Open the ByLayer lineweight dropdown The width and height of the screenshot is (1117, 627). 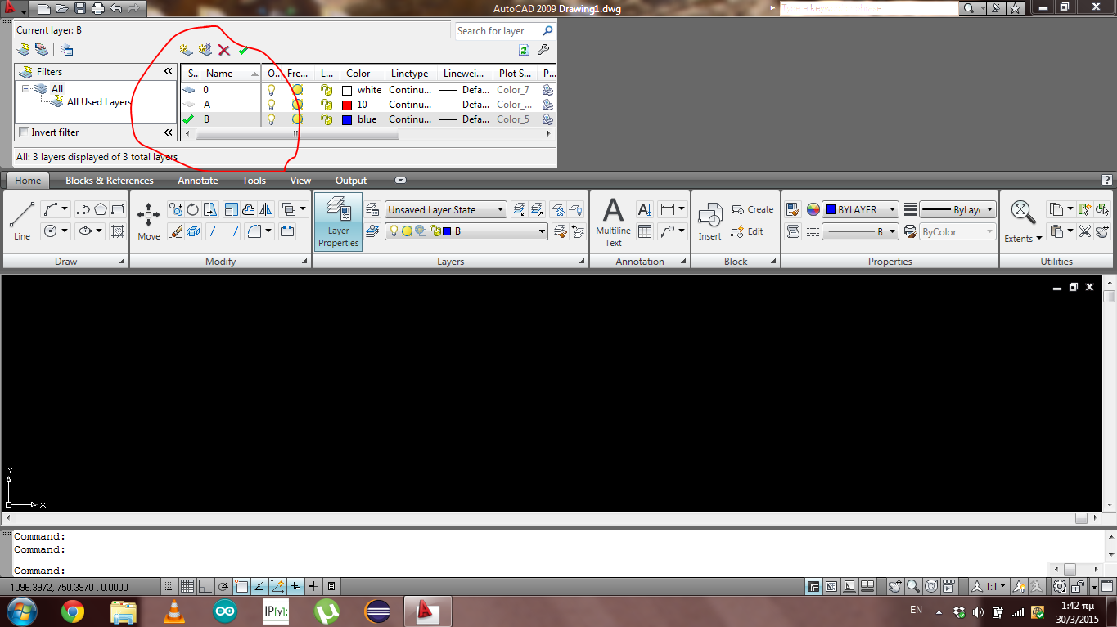958,210
